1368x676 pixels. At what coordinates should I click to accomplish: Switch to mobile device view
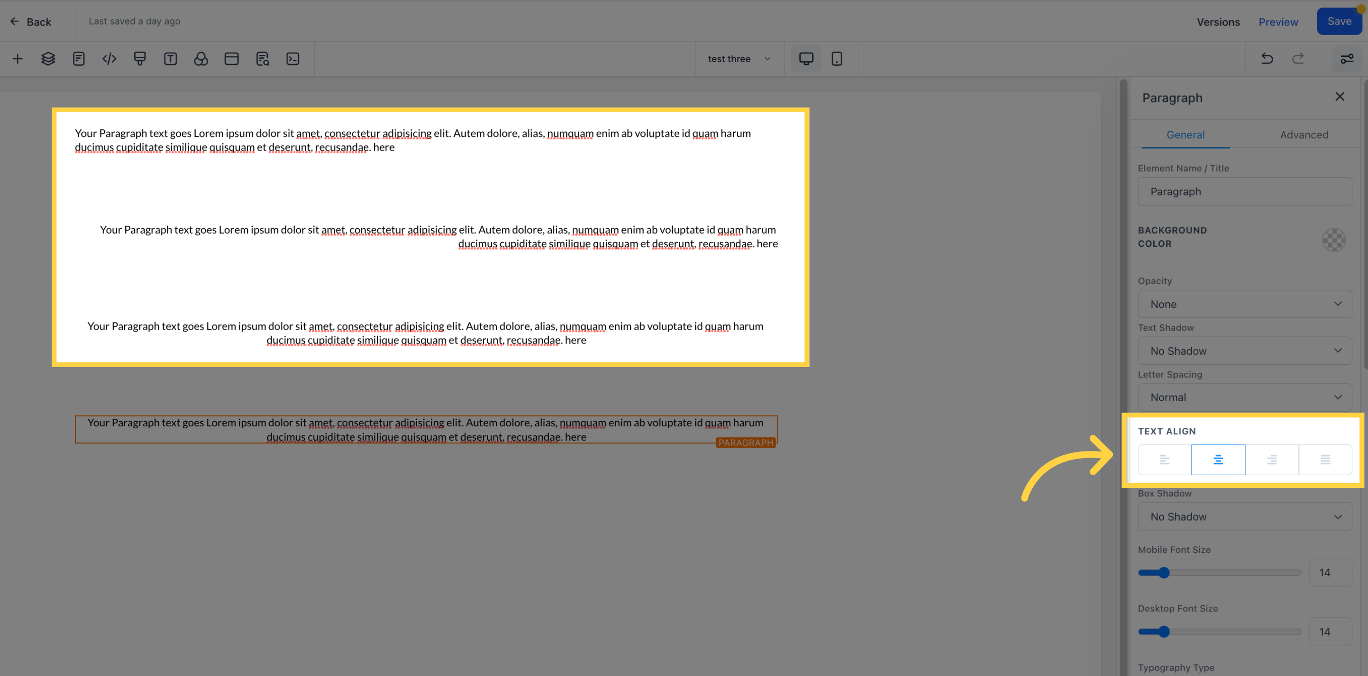pos(837,58)
